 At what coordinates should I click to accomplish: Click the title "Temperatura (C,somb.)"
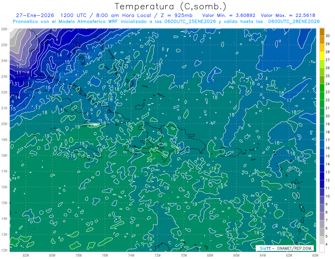(171, 6)
